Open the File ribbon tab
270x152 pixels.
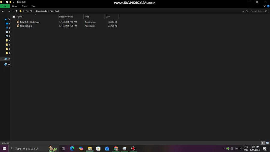point(5,6)
